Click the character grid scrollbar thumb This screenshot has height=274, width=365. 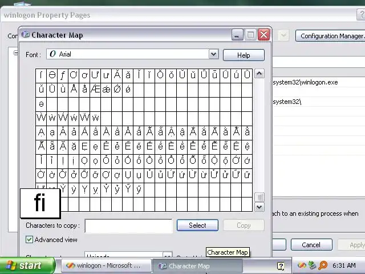point(259,197)
